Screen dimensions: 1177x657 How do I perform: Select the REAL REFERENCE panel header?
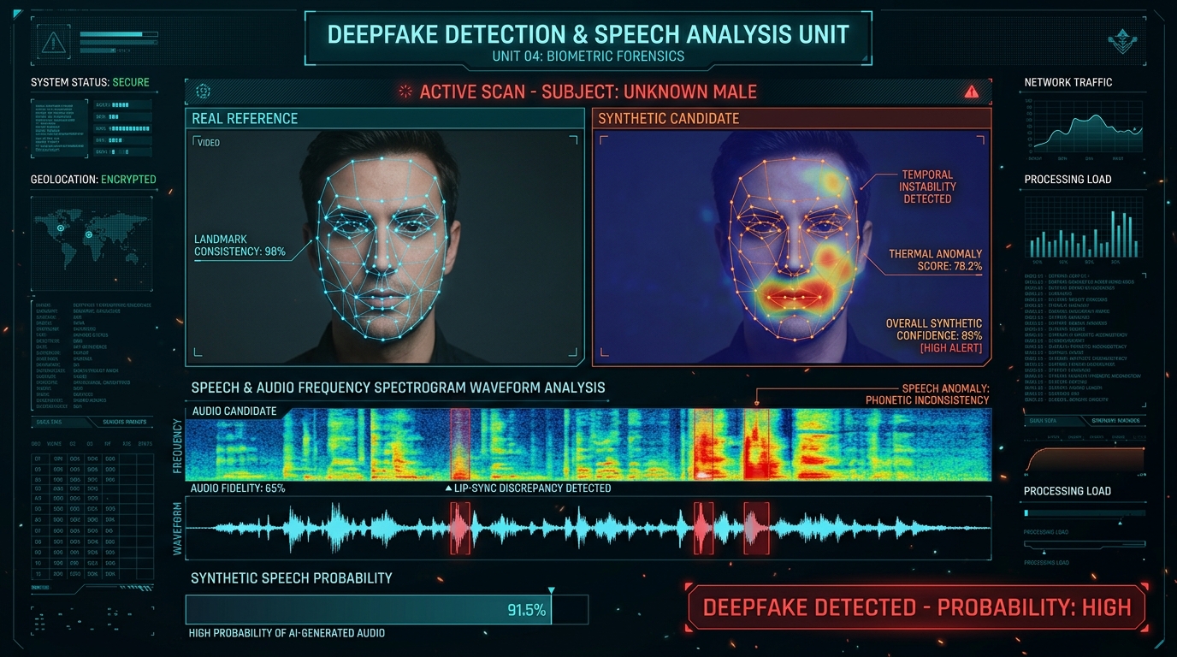coord(384,118)
